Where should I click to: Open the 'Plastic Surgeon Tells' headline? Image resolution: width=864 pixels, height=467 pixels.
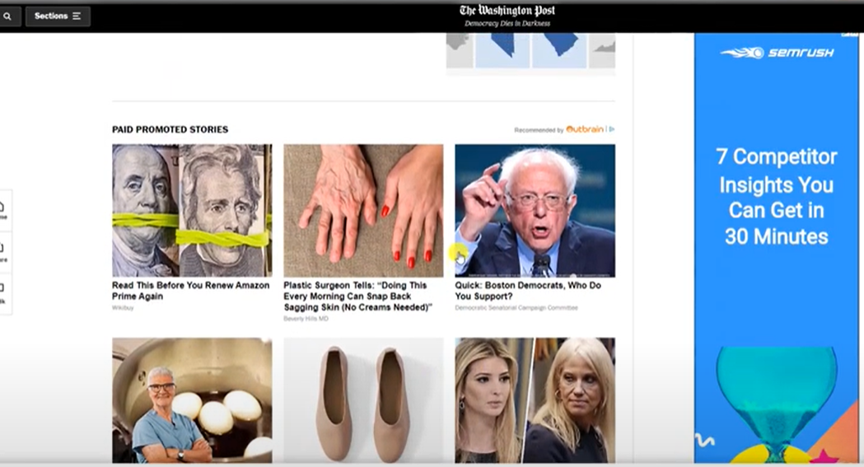click(357, 297)
